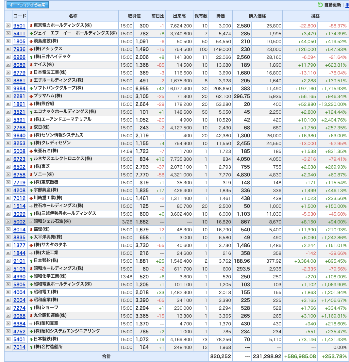Viewport: 349px width, 362px height.
Task: Click the 自動更新 refresh icon
Action: tap(320, 5)
